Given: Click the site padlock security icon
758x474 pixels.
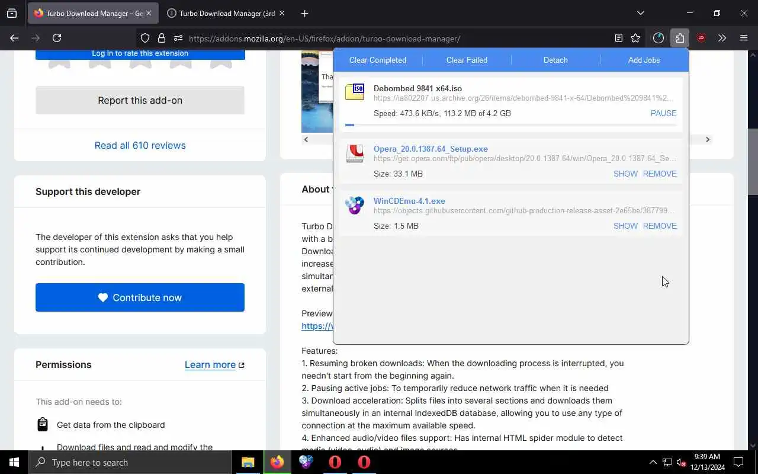Looking at the screenshot, I should [162, 38].
